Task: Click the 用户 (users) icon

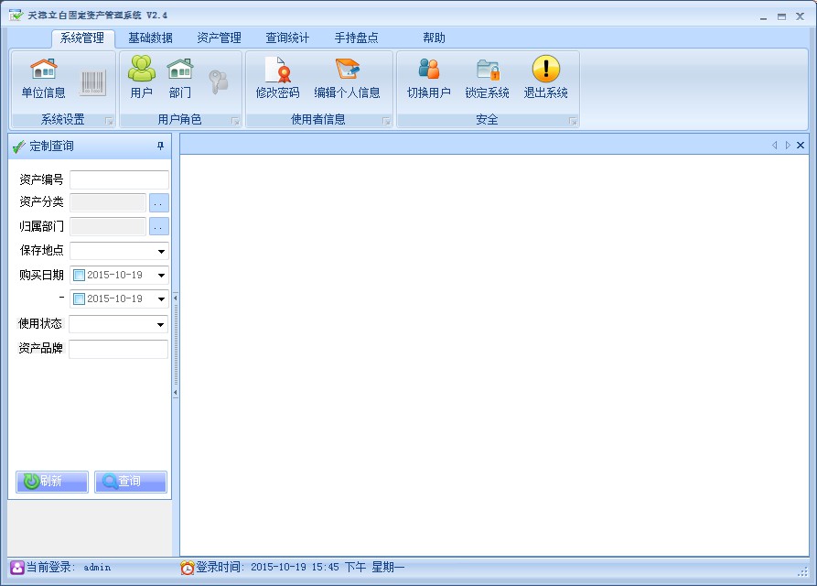Action: [x=141, y=70]
